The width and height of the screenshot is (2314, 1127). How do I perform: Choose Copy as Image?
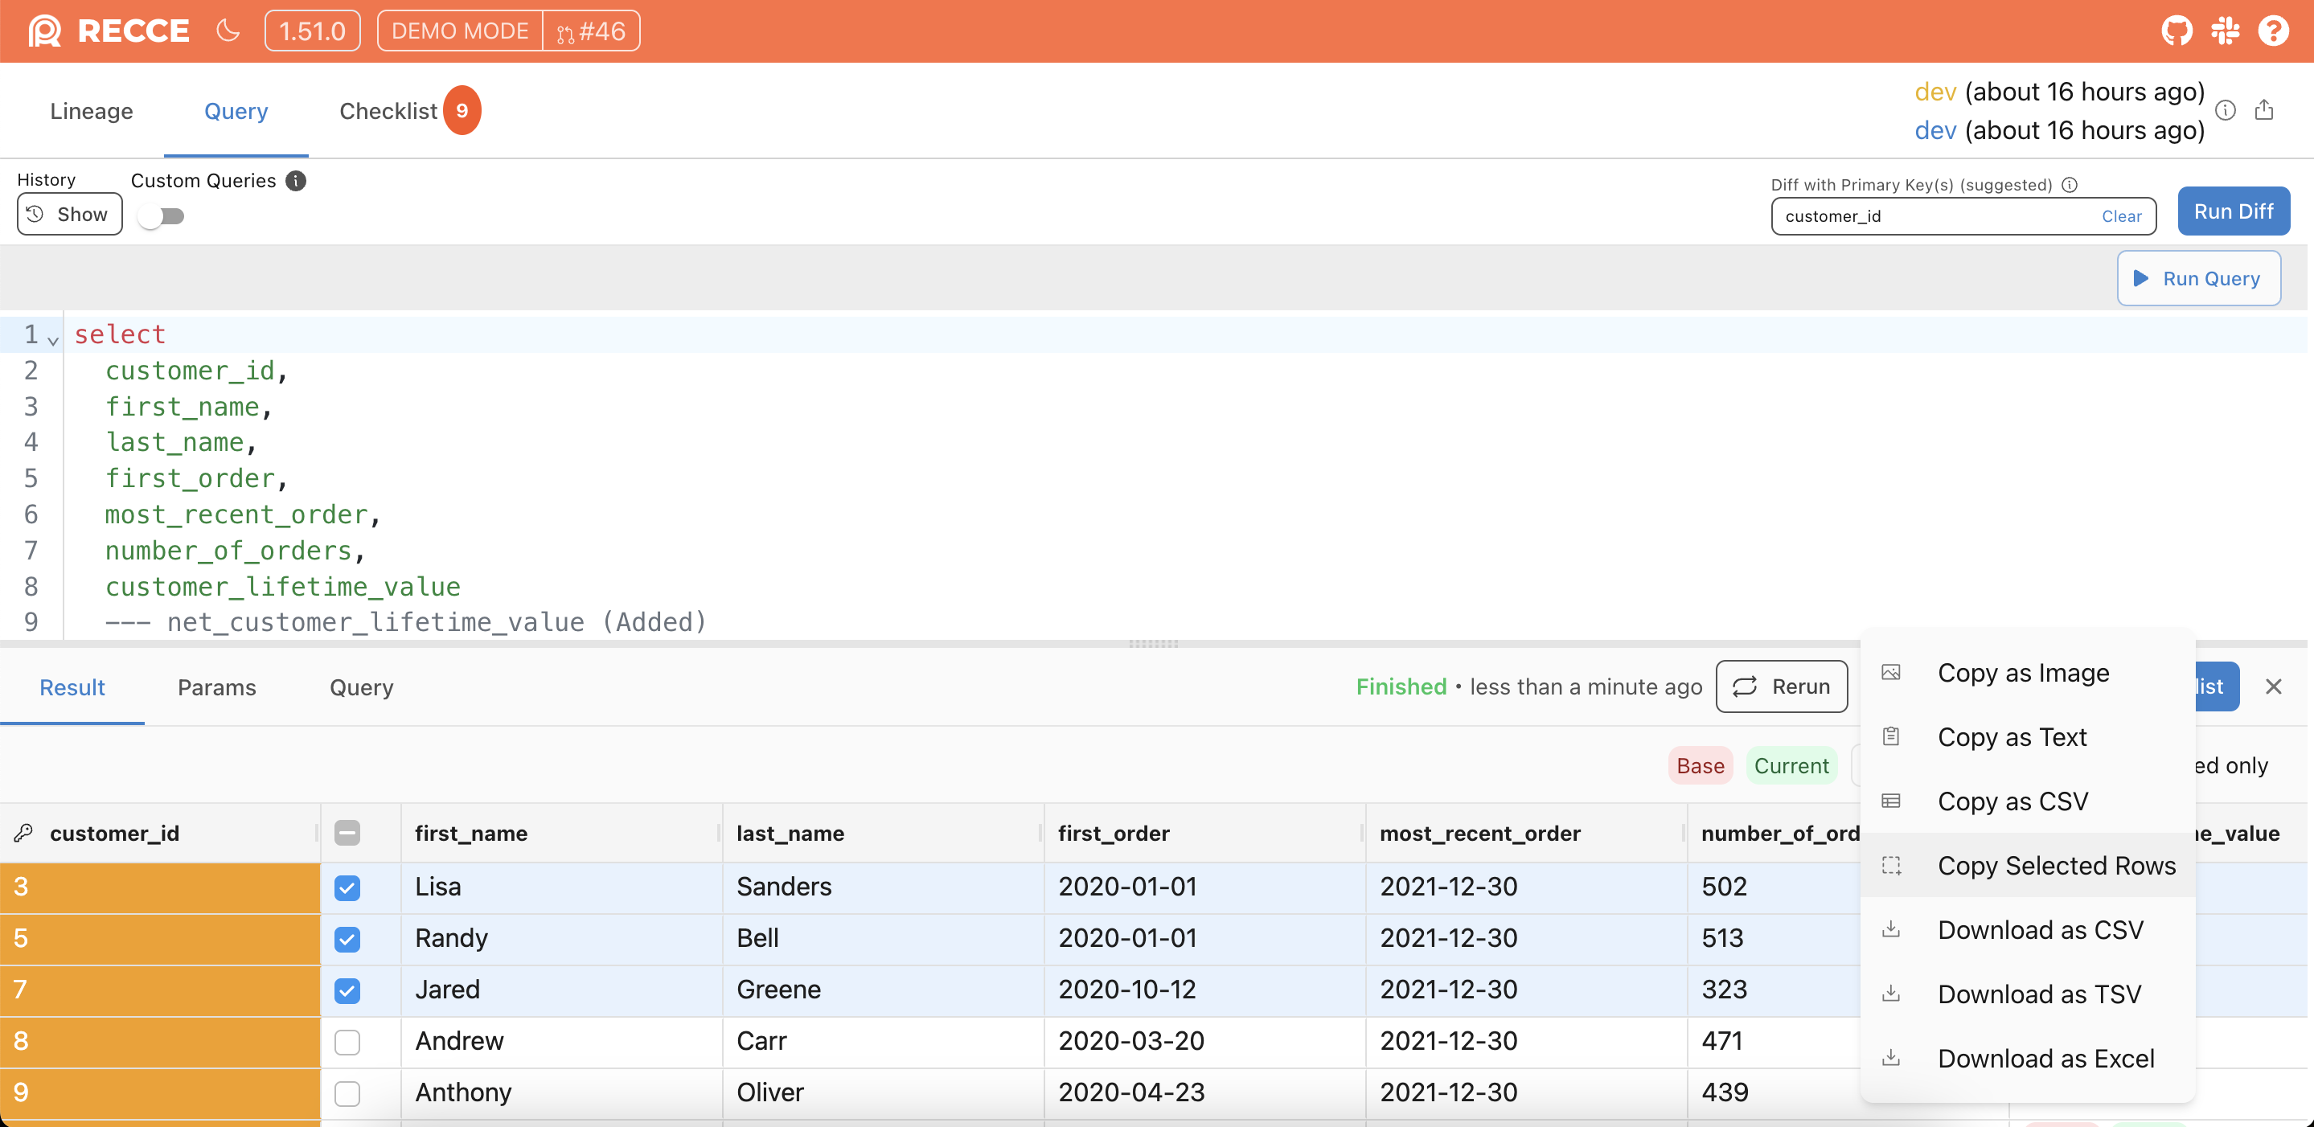tap(2028, 673)
